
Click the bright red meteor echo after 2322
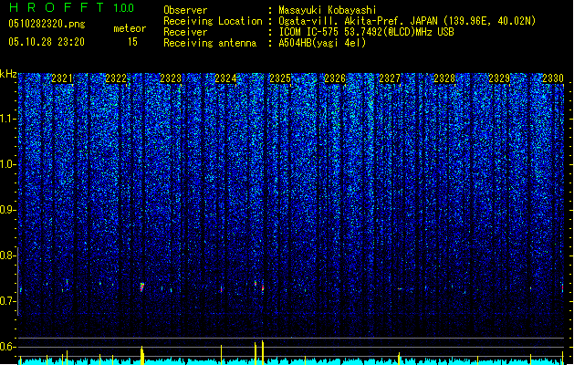click(x=142, y=287)
